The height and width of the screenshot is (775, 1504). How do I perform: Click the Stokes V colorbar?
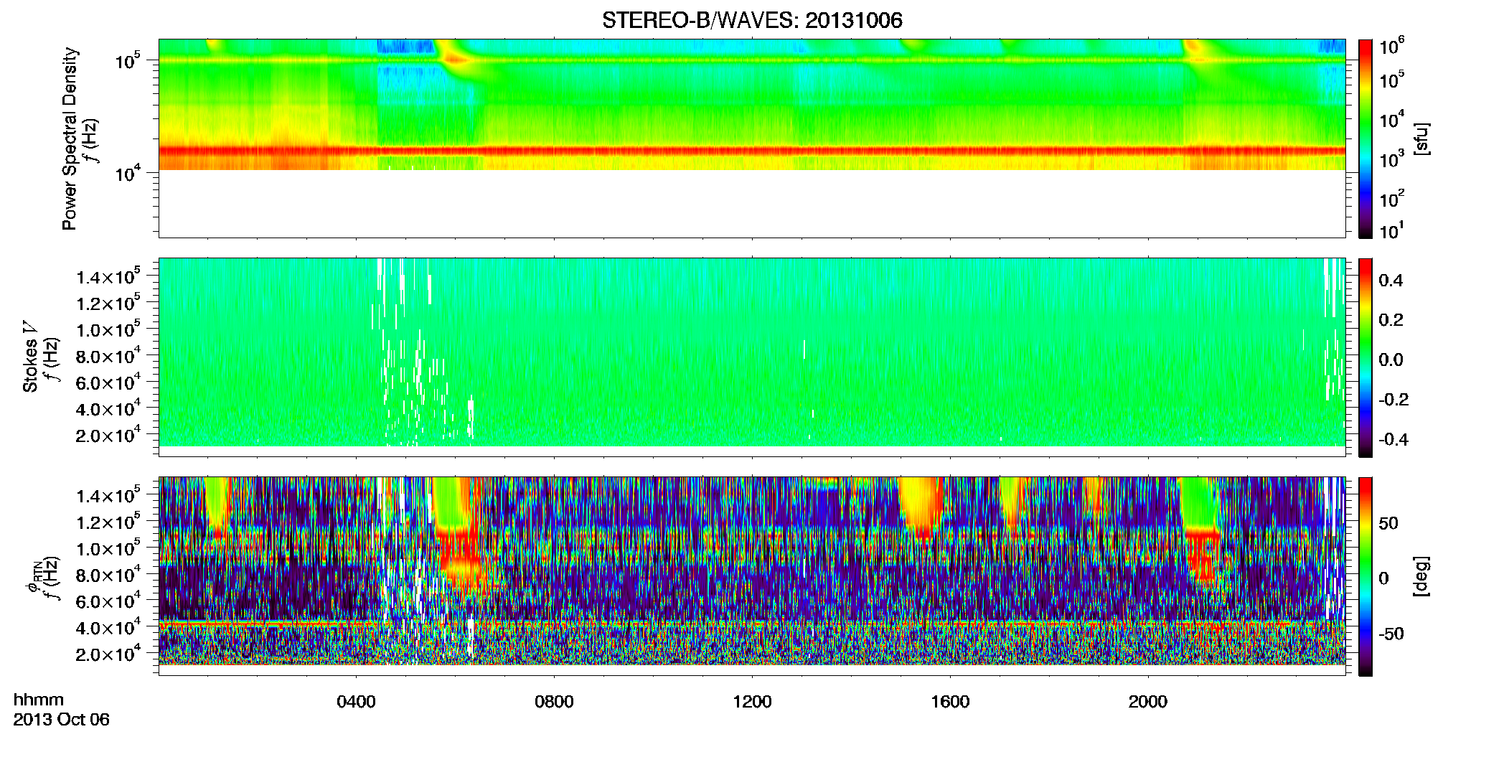click(x=1365, y=357)
